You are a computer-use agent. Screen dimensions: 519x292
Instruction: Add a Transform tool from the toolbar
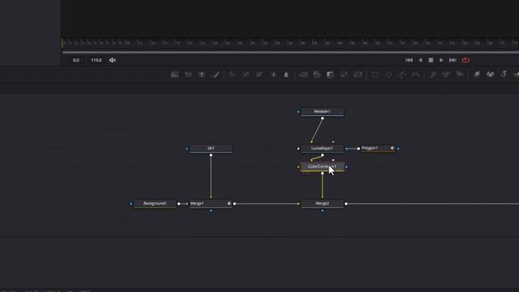click(358, 75)
